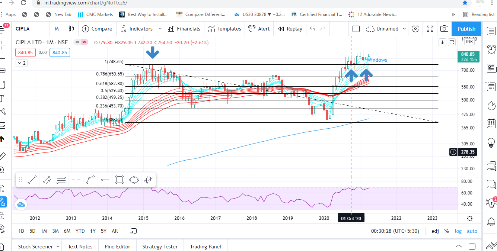Toggle the log scale
Viewport: 497px width, 251px height.
[x=458, y=231]
